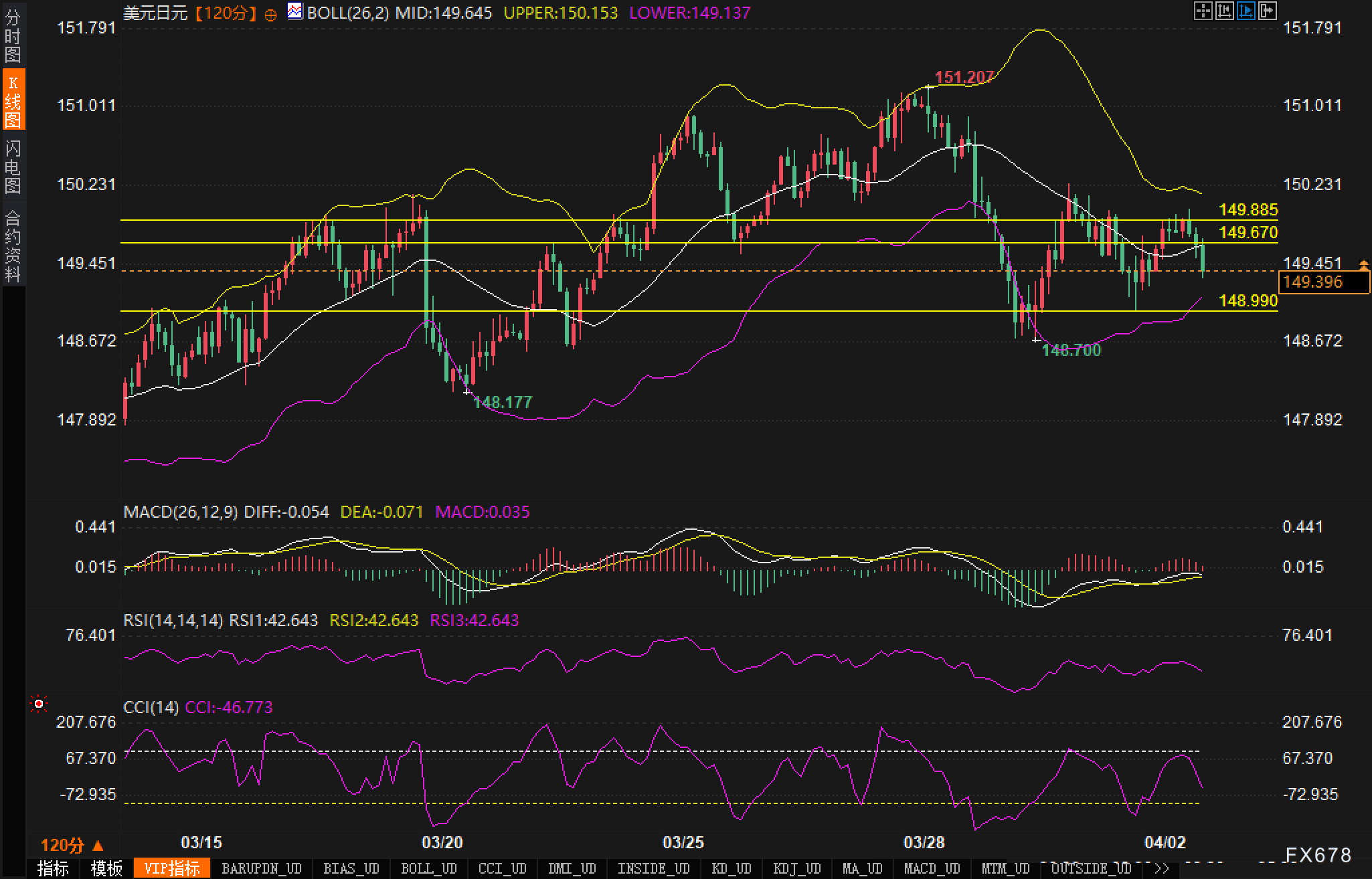Click the orange target icon beside 【120分】
1372x879 pixels.
click(x=271, y=15)
